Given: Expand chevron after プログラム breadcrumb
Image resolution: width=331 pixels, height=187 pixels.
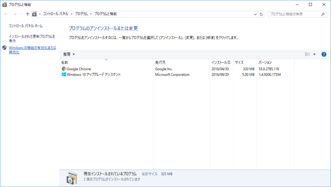Looking at the screenshot, I should (x=91, y=14).
